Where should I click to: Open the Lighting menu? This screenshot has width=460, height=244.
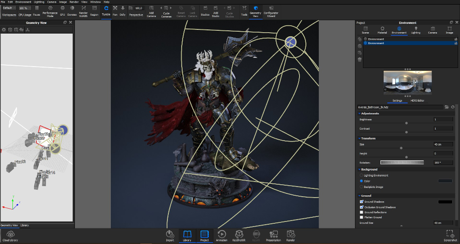click(39, 2)
